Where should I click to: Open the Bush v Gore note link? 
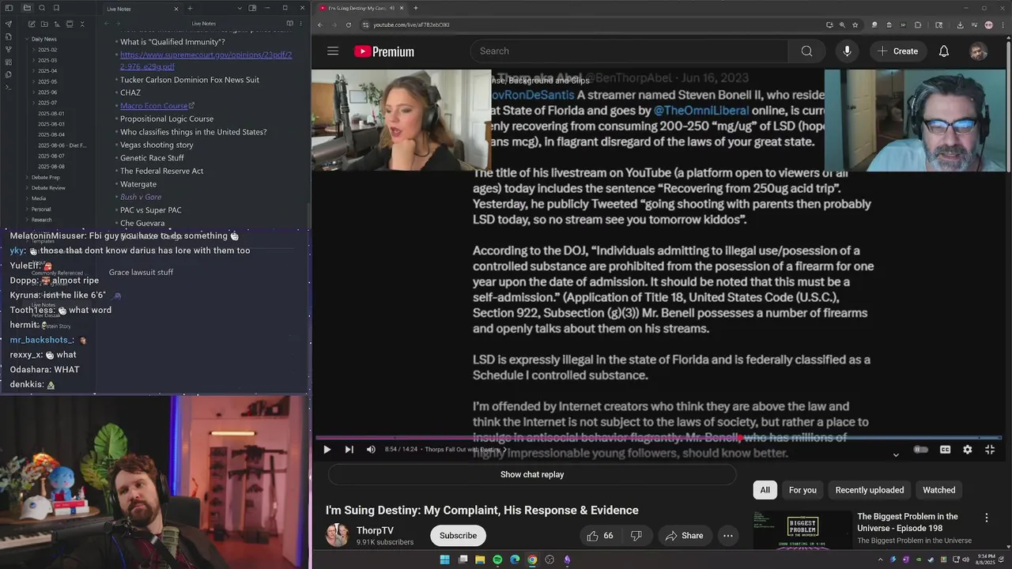pos(141,197)
